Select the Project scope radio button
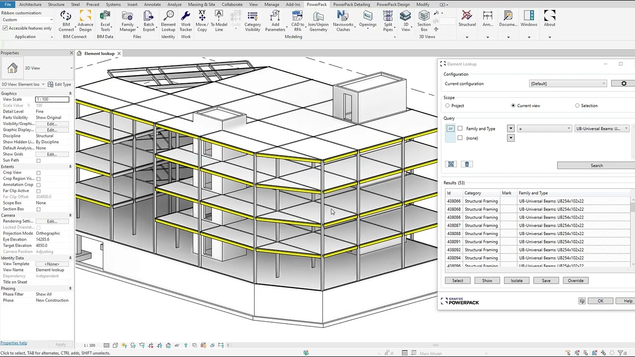The width and height of the screenshot is (635, 357). tap(447, 106)
